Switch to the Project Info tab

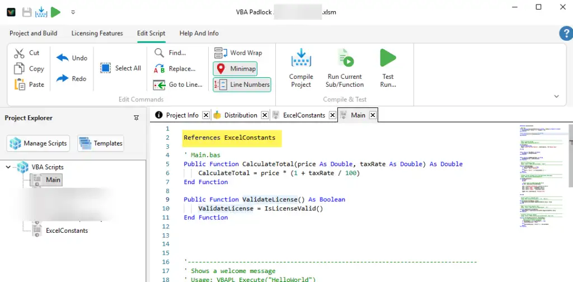click(x=182, y=115)
